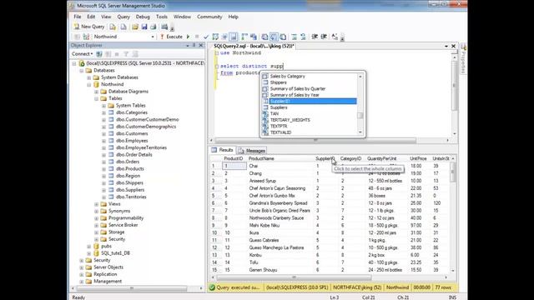This screenshot has height=300, width=534.
Task: Switch output to Results to File
Action: pos(283,37)
